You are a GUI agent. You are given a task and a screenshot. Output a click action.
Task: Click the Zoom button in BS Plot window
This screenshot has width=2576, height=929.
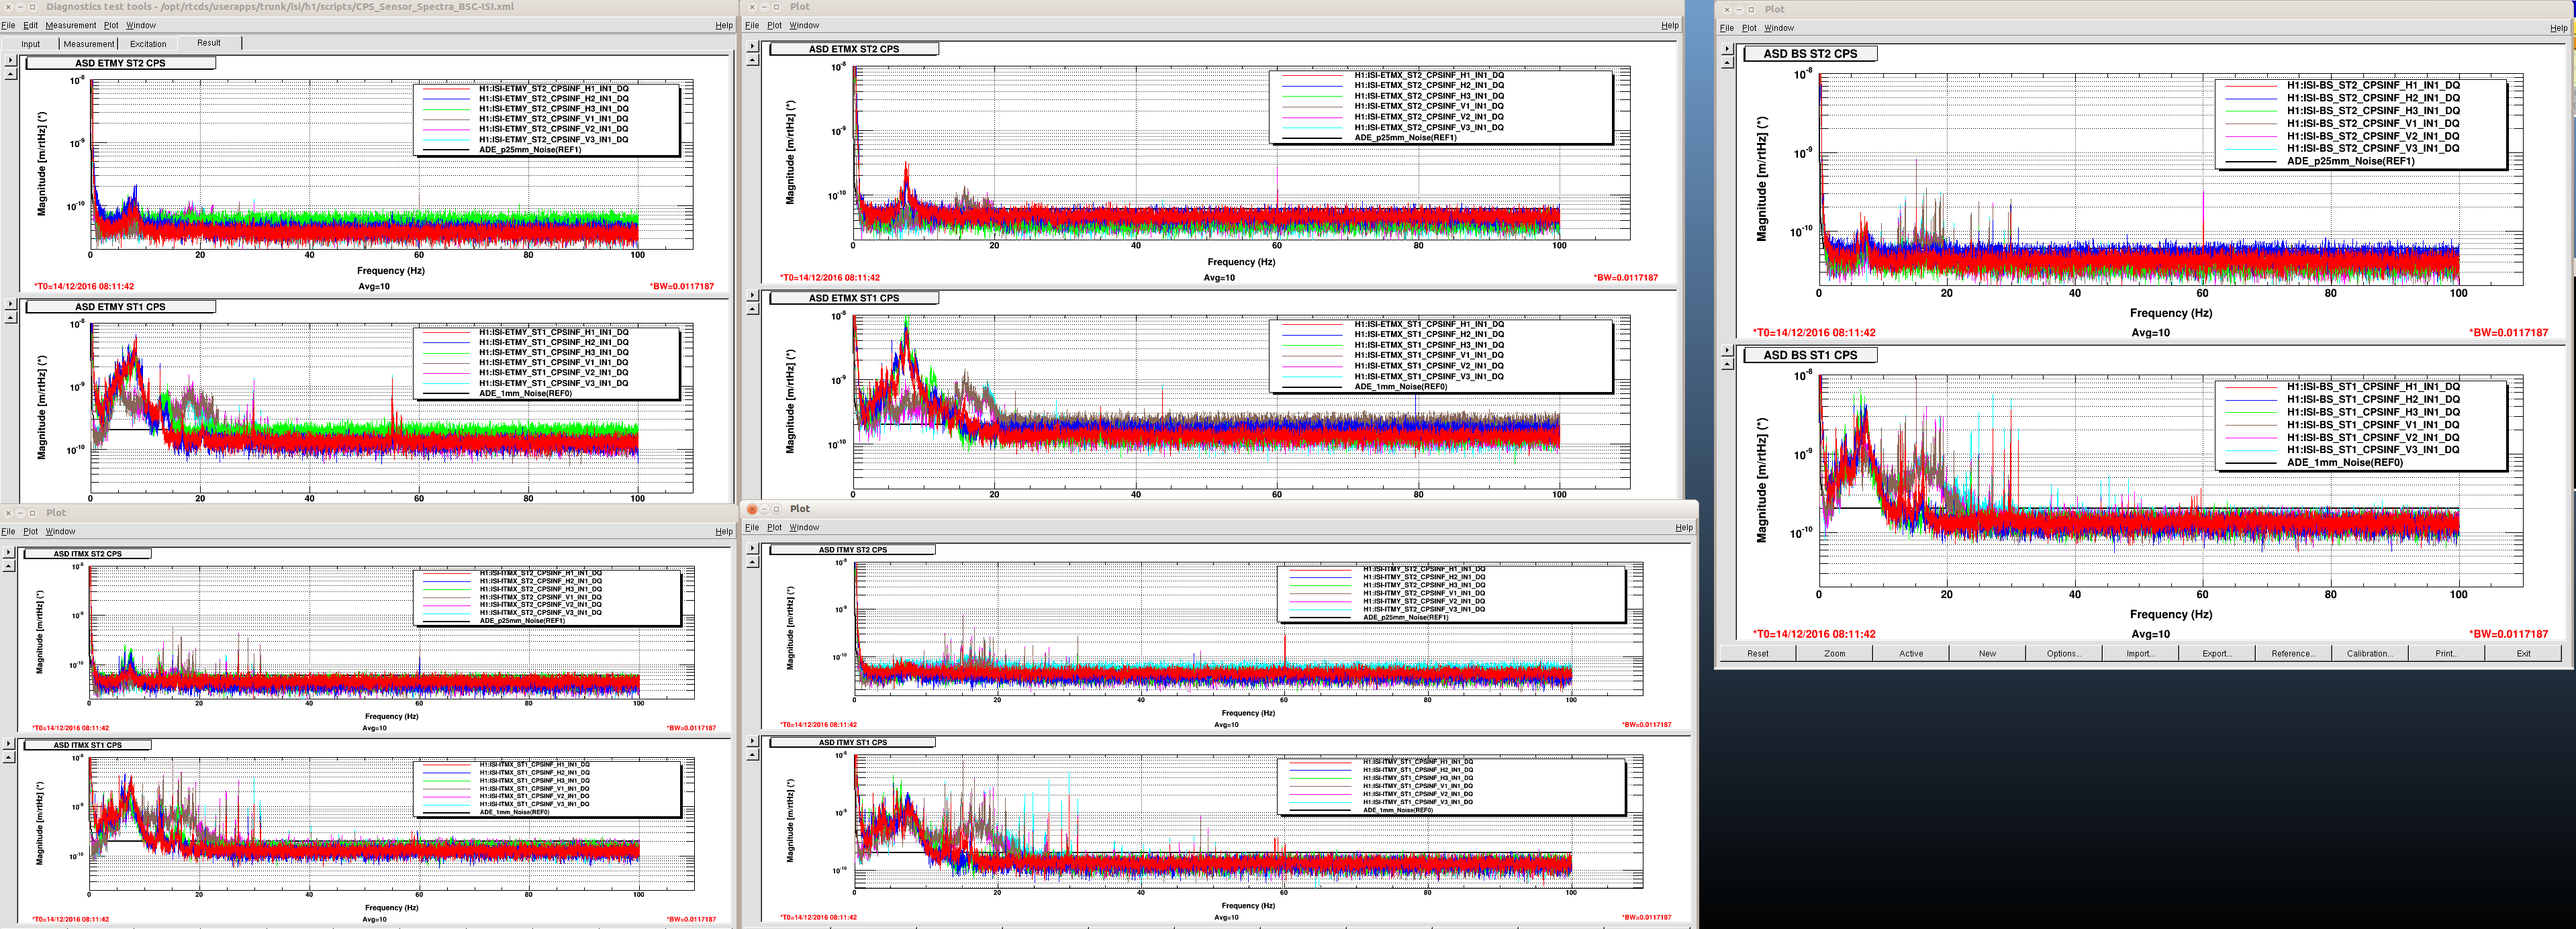tap(1834, 654)
